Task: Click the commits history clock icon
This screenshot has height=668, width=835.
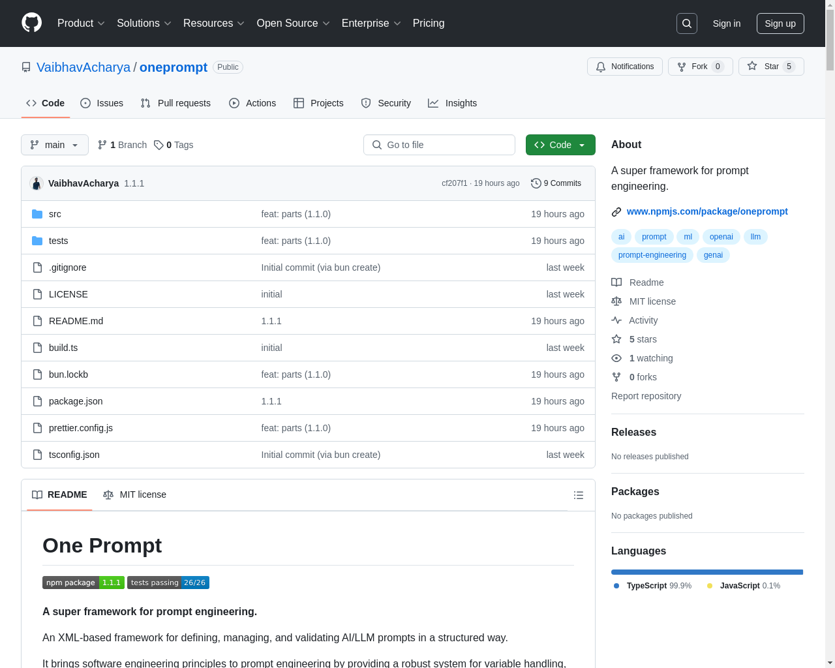Action: point(536,183)
